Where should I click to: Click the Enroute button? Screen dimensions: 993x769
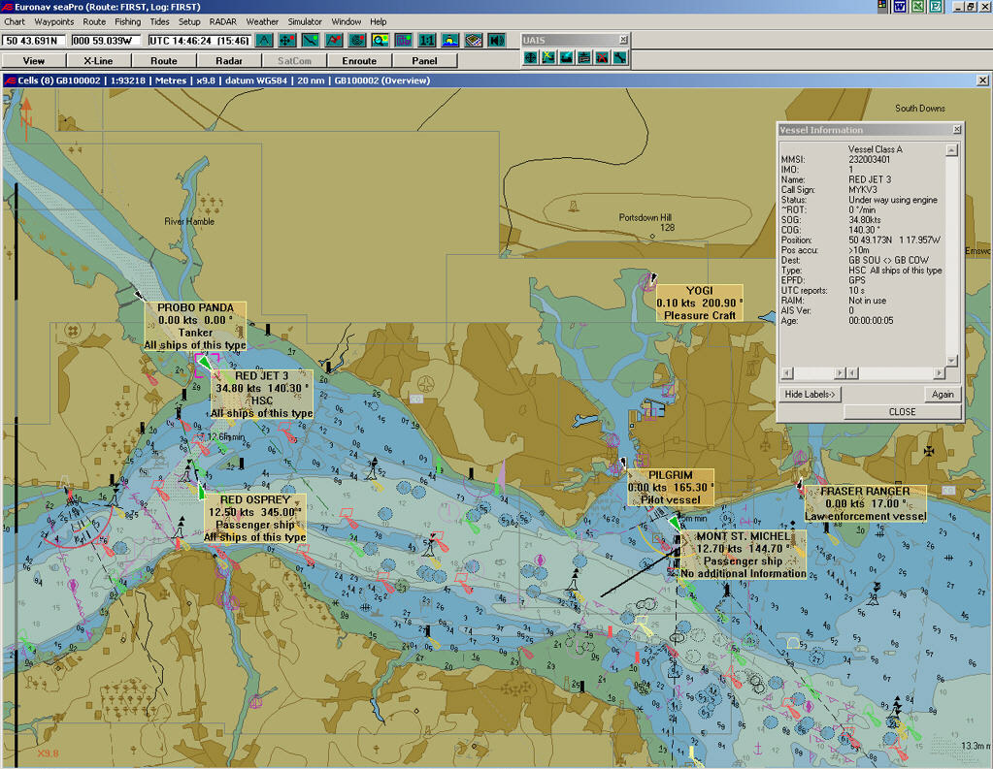(360, 61)
